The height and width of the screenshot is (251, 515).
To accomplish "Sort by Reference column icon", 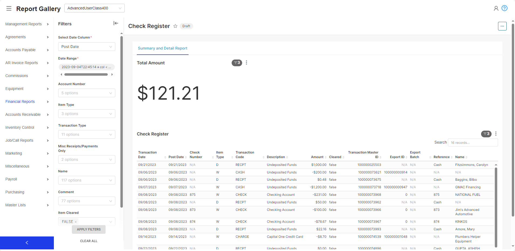I will pyautogui.click(x=452, y=157).
